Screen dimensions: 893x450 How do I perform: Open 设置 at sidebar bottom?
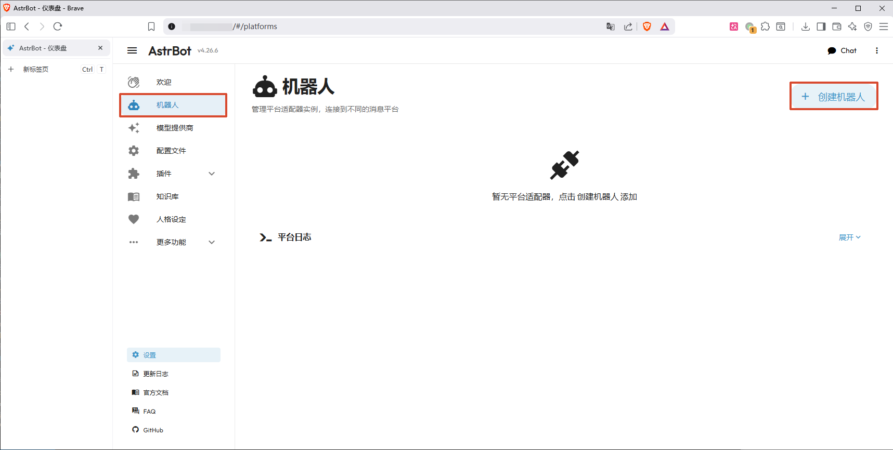pos(174,355)
